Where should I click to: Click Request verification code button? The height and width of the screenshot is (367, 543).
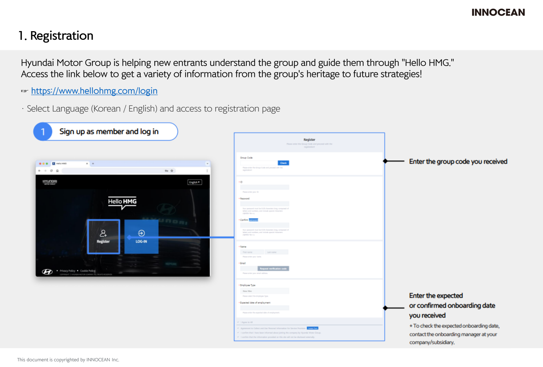[273, 269]
